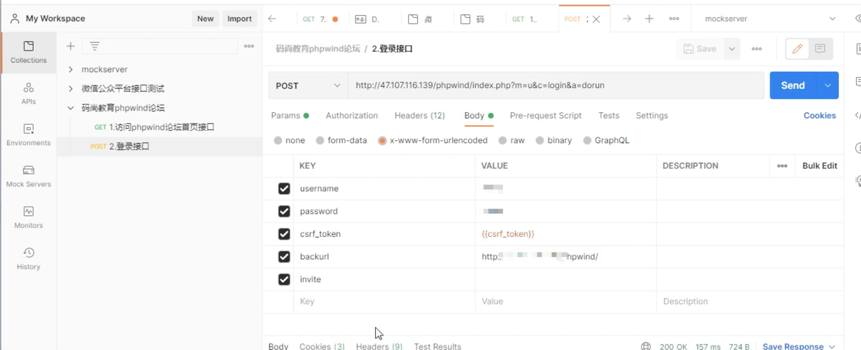Switch to the Authorization tab
This screenshot has width=861, height=350.
tap(352, 115)
